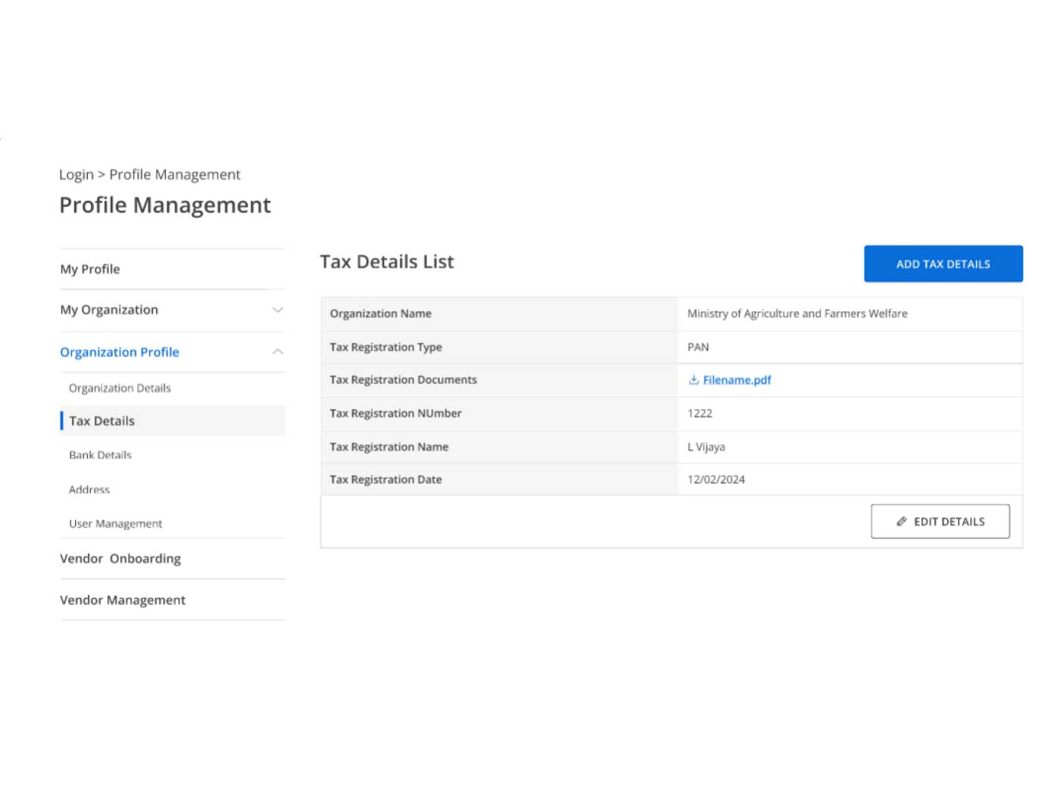Image resolution: width=1045 pixels, height=786 pixels.
Task: Open the Filename.pdf document link
Action: (x=736, y=380)
